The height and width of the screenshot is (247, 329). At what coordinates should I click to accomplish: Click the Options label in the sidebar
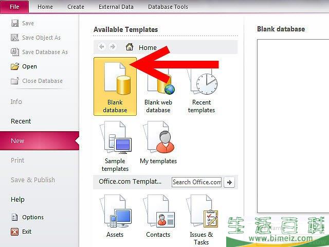[33, 217]
